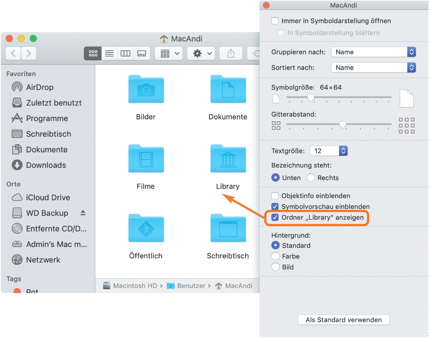Open the Sortiert nach dropdown
The image size is (429, 338).
click(373, 68)
